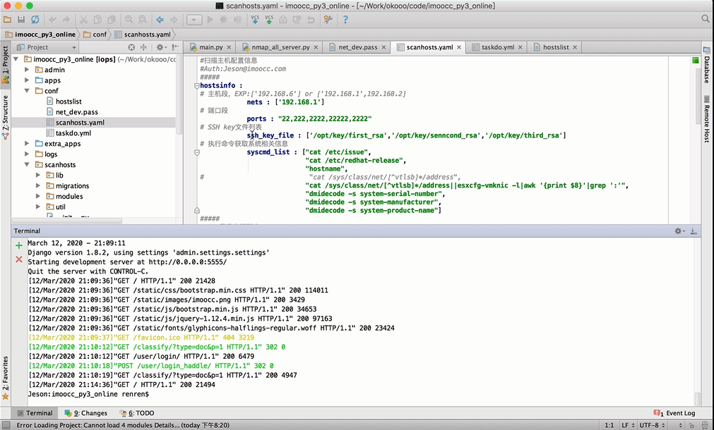Toggle the Terminal tool window button
The image size is (714, 430).
coord(35,412)
